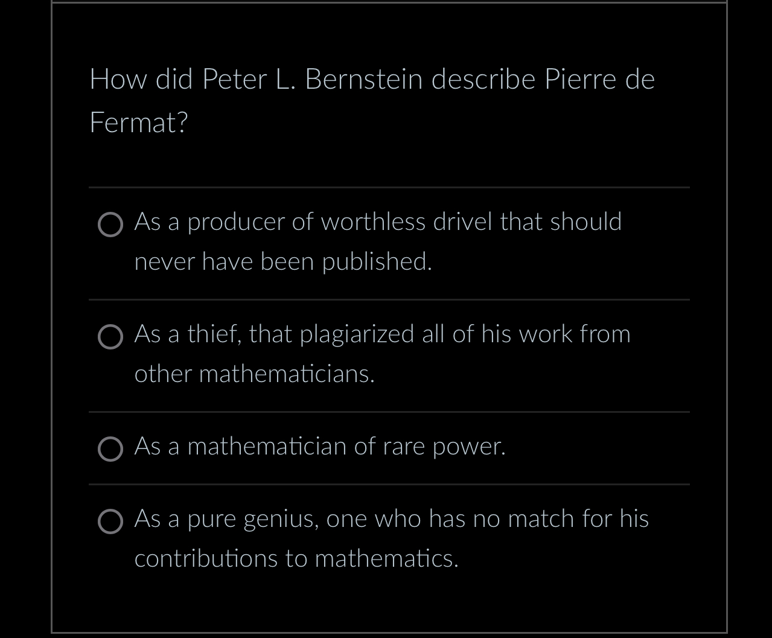The width and height of the screenshot is (772, 638).
Task: Click the line 'contributions to mathematics.'
Action: pos(296,559)
